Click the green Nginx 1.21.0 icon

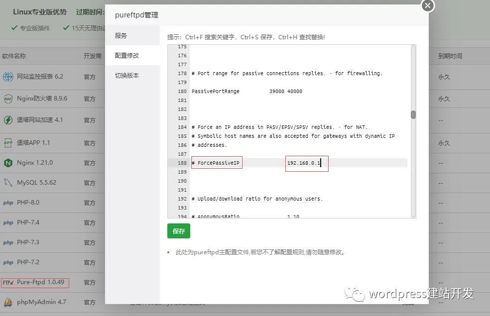click(x=8, y=163)
